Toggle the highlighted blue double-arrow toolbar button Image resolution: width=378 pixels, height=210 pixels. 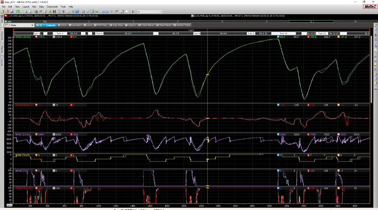coord(77,11)
